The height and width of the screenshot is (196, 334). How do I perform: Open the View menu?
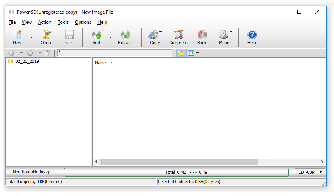(x=27, y=22)
